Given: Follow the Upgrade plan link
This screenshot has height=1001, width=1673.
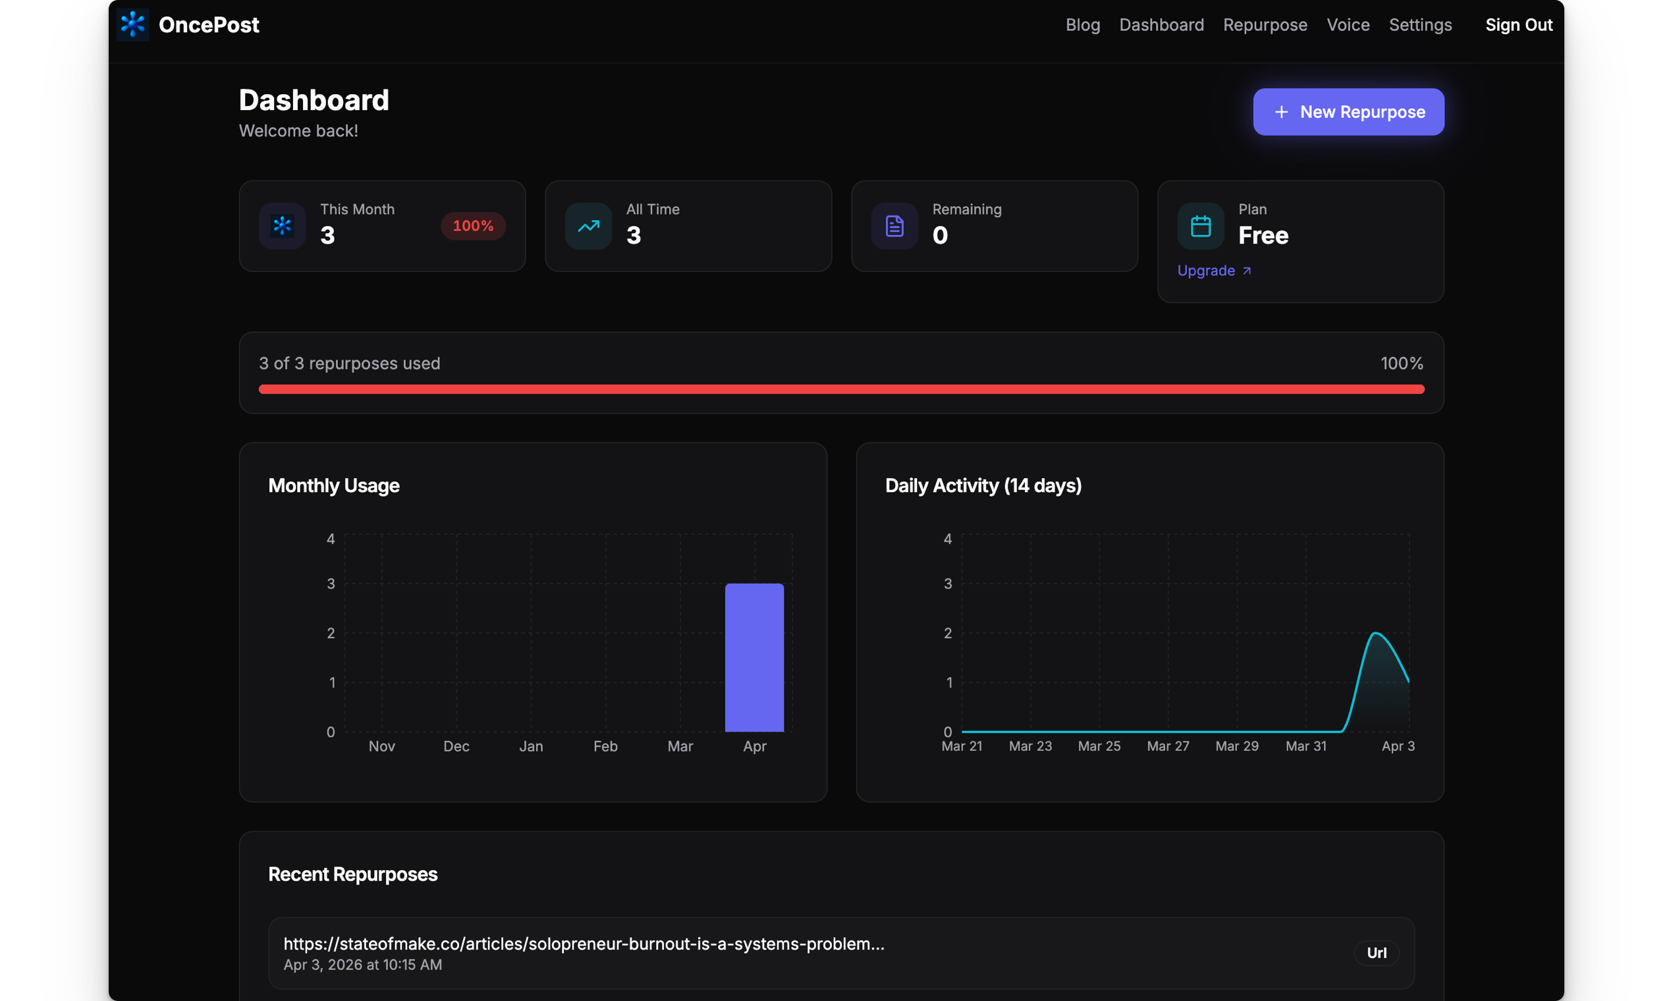Looking at the screenshot, I should [x=1205, y=271].
